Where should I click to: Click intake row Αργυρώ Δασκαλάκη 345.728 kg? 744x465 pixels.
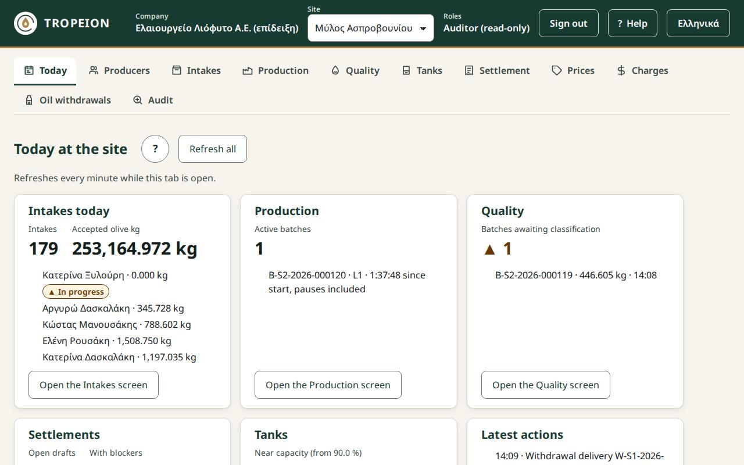pos(113,308)
